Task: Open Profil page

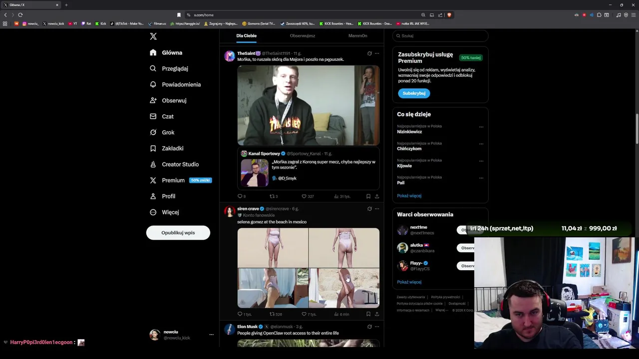Action: click(x=163, y=196)
